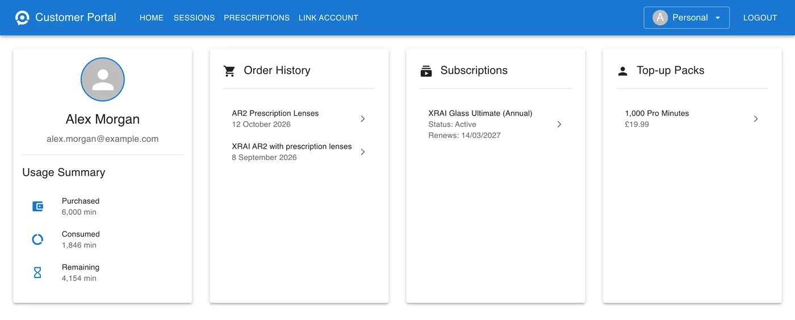Screen dimensions: 795x320
Task: Click the profile avatar picture of Alex Morgan
Action: [x=103, y=79]
